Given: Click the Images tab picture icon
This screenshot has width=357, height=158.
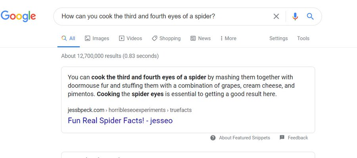Looking at the screenshot, I should tap(87, 38).
